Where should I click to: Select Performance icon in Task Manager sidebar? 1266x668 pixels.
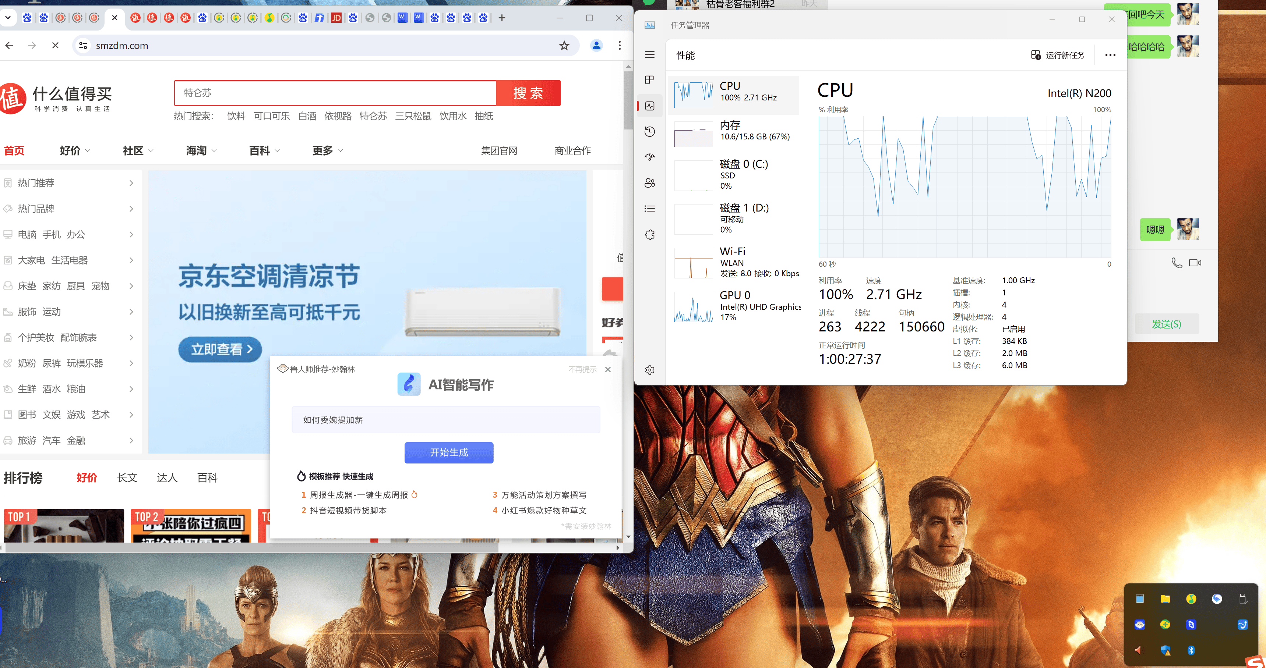tap(650, 106)
